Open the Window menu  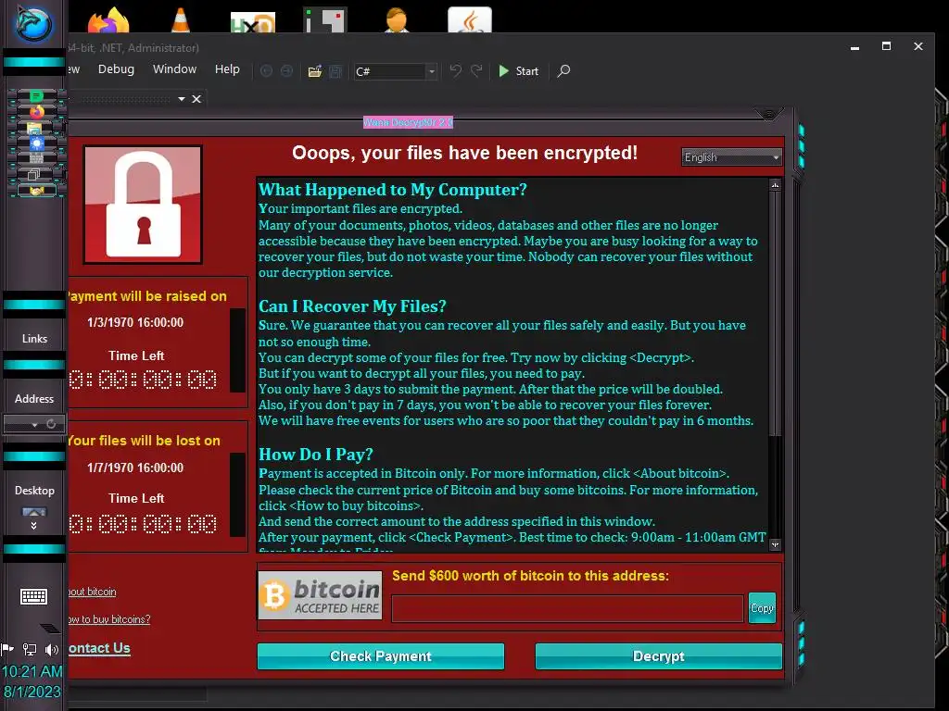coord(174,69)
